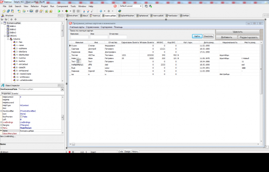Click the Step Over debug icon
Viewport: 269px width, 172px height.
(x=88, y=11)
